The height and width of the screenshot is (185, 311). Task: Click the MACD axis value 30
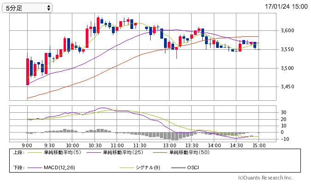pyautogui.click(x=283, y=112)
